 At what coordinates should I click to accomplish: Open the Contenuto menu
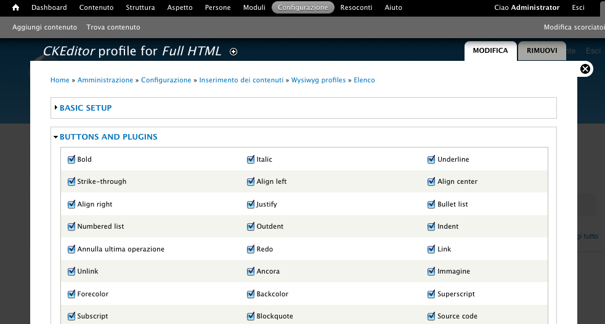(97, 7)
